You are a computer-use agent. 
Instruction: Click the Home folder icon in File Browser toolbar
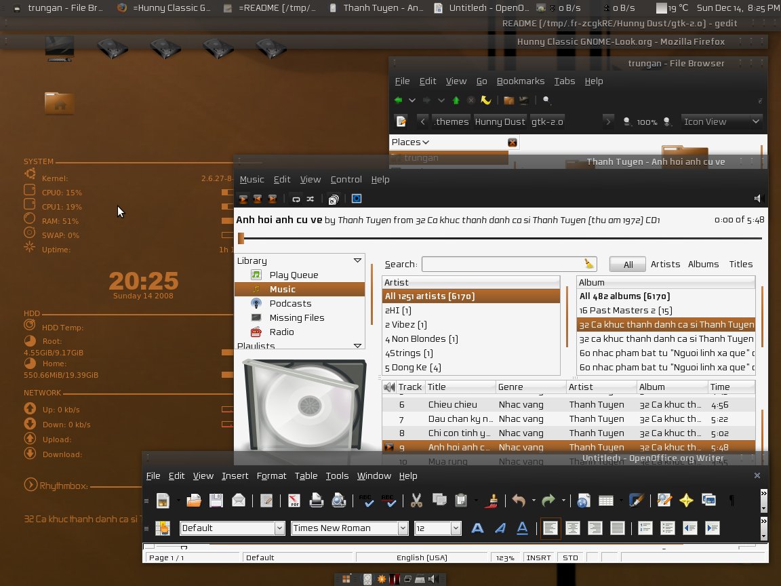pyautogui.click(x=508, y=100)
